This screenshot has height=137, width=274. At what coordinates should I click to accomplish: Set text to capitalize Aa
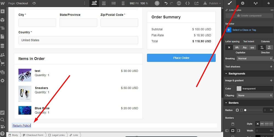click(244, 47)
